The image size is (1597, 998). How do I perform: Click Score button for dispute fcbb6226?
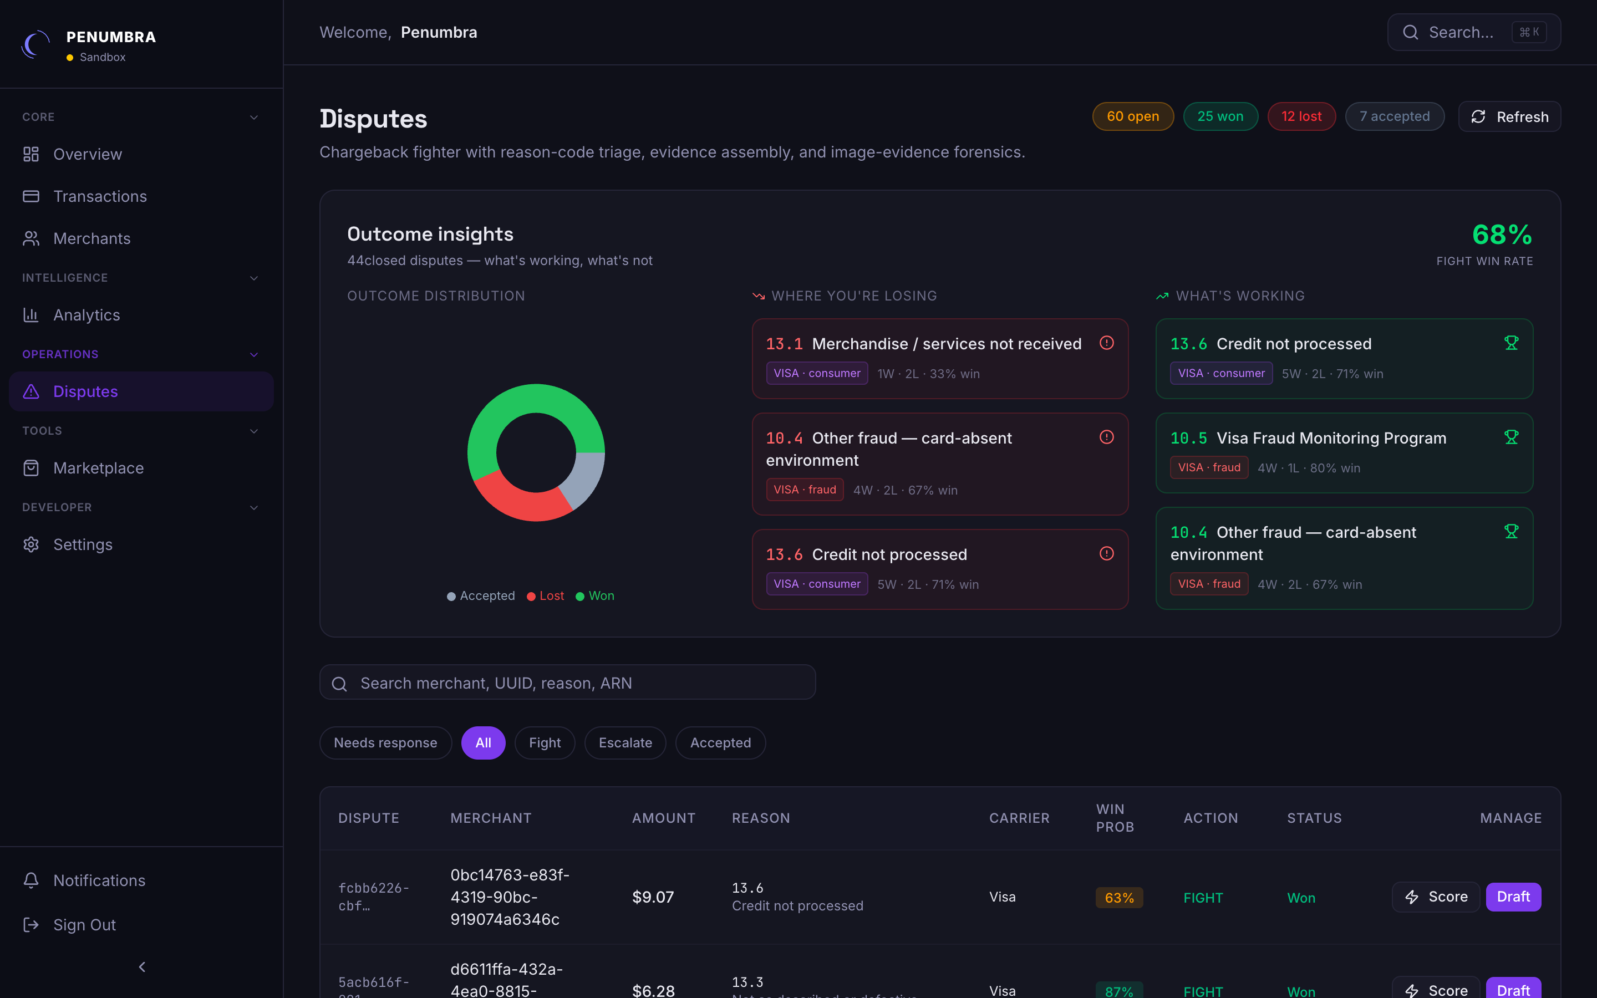coord(1436,897)
